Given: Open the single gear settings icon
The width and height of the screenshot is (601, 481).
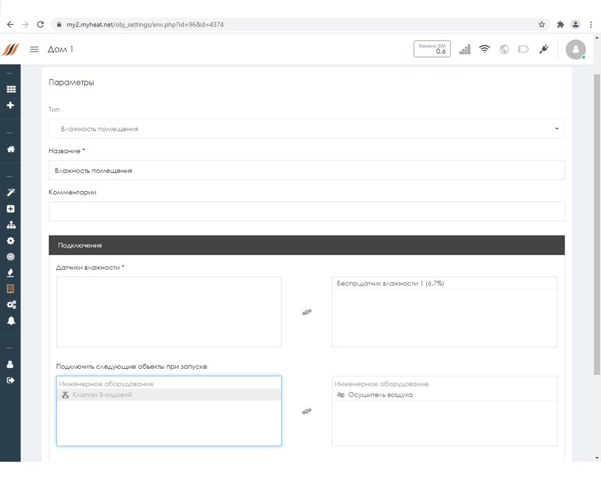Looking at the screenshot, I should click(11, 241).
